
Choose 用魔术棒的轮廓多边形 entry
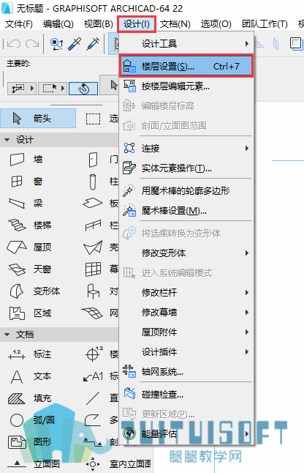coord(186,190)
